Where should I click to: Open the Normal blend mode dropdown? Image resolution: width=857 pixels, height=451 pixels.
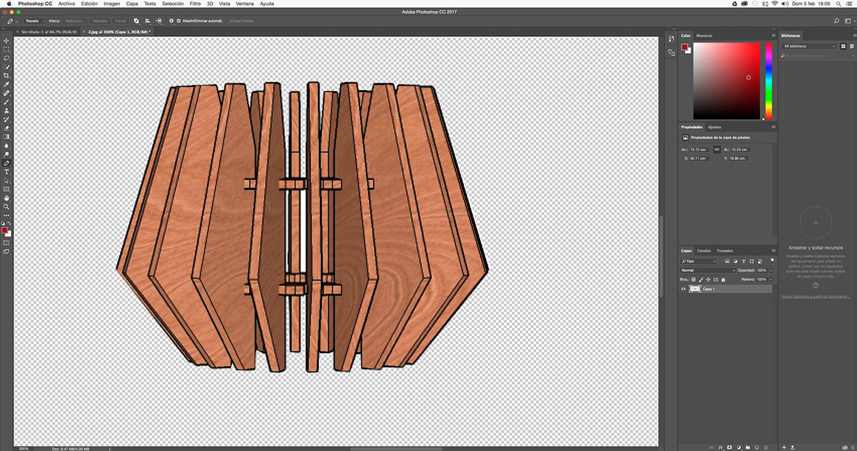point(708,270)
